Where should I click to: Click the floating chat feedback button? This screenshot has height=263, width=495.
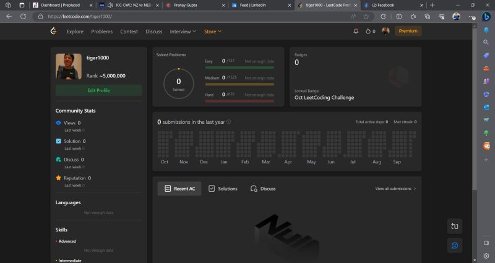pos(455,245)
